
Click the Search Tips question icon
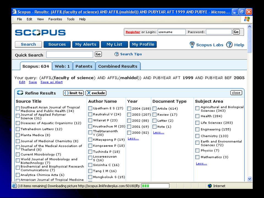click(117, 54)
